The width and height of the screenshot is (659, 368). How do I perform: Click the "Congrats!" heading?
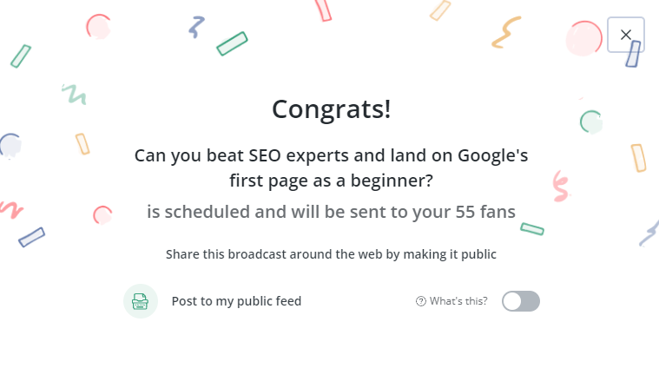click(331, 109)
